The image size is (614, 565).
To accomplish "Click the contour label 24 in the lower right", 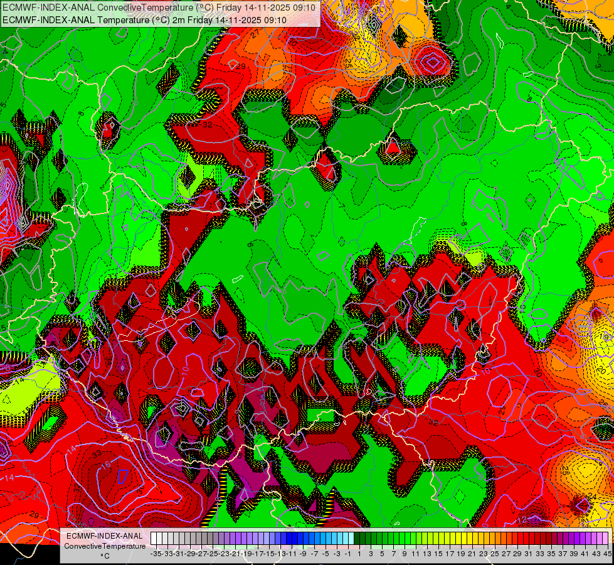I will tap(592, 497).
